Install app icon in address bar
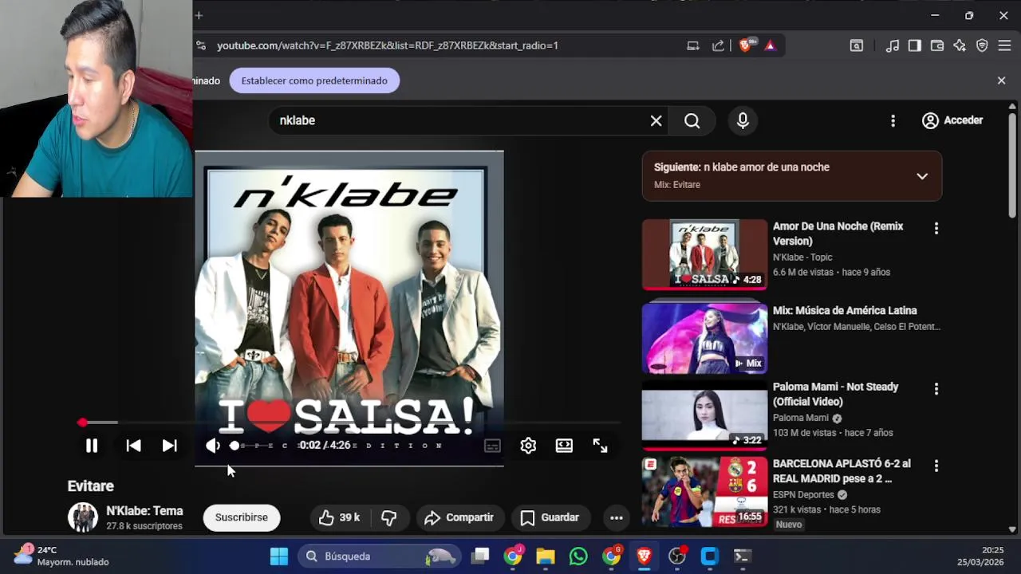Viewport: 1021px width, 574px height. (693, 45)
